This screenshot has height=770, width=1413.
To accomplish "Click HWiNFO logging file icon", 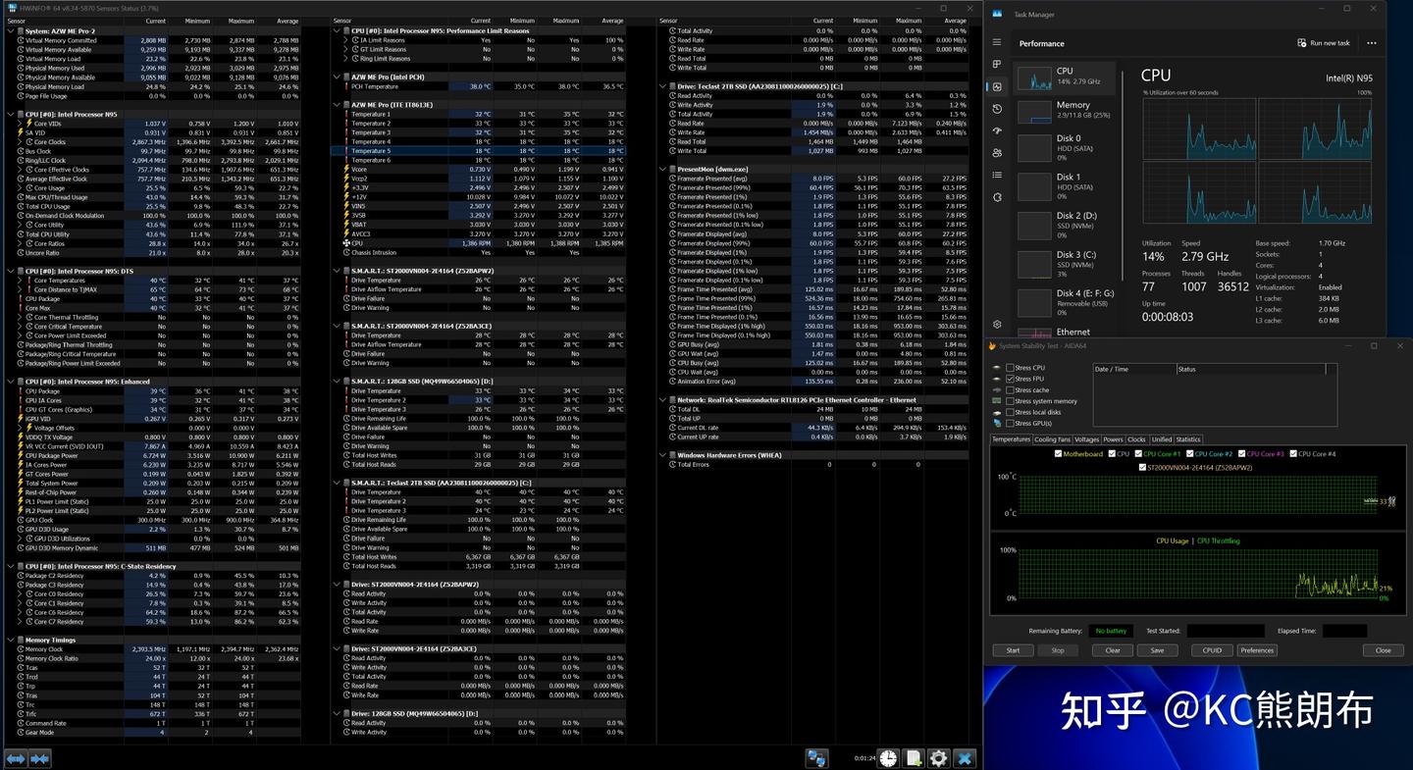I will pyautogui.click(x=914, y=758).
